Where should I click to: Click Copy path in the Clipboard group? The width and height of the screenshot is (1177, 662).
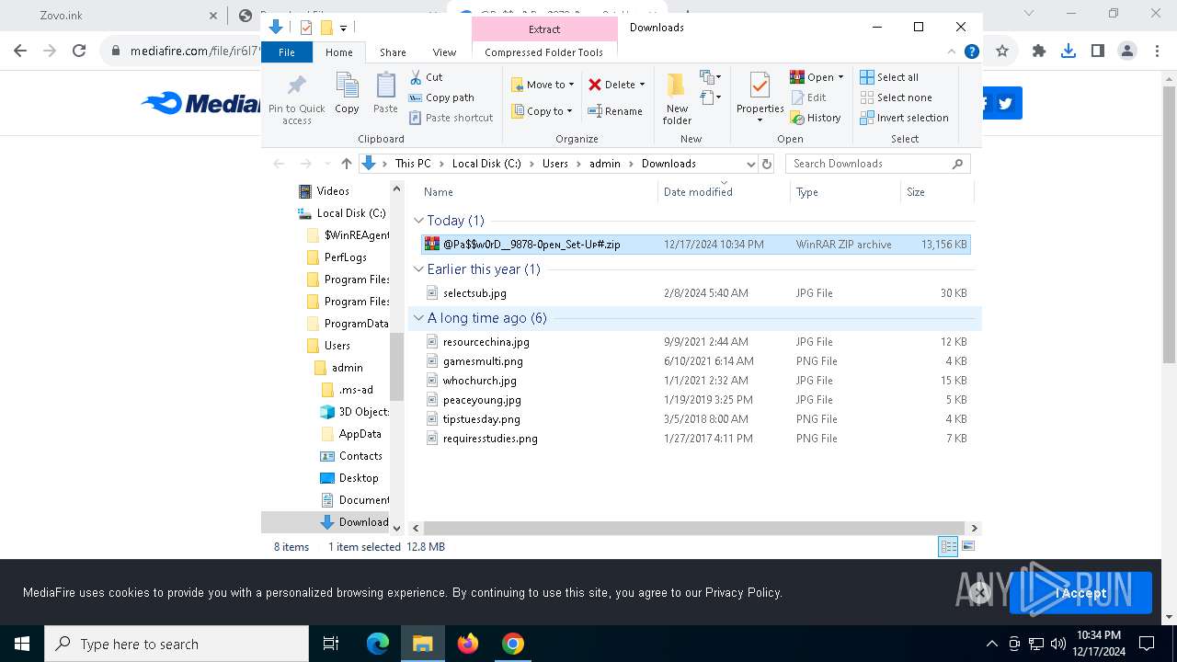pyautogui.click(x=441, y=97)
